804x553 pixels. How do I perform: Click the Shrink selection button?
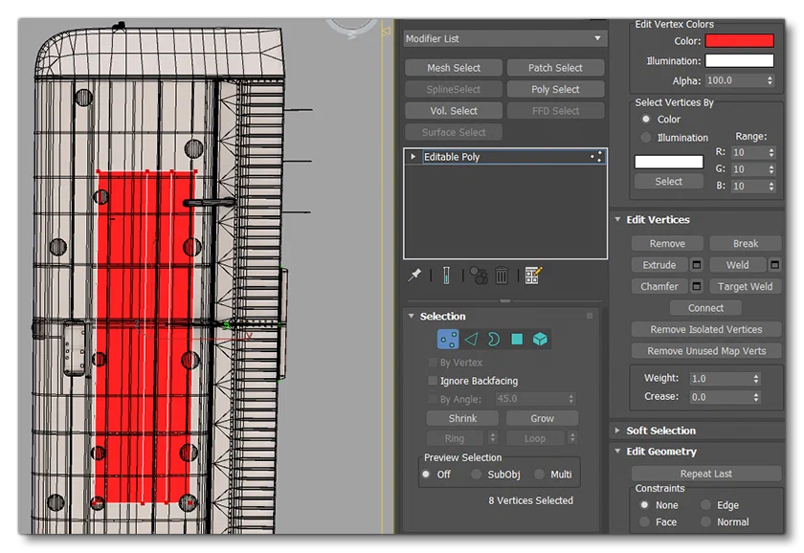[462, 418]
